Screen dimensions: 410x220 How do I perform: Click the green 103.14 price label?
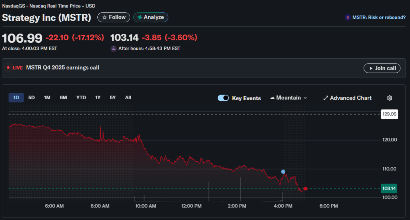pos(389,188)
